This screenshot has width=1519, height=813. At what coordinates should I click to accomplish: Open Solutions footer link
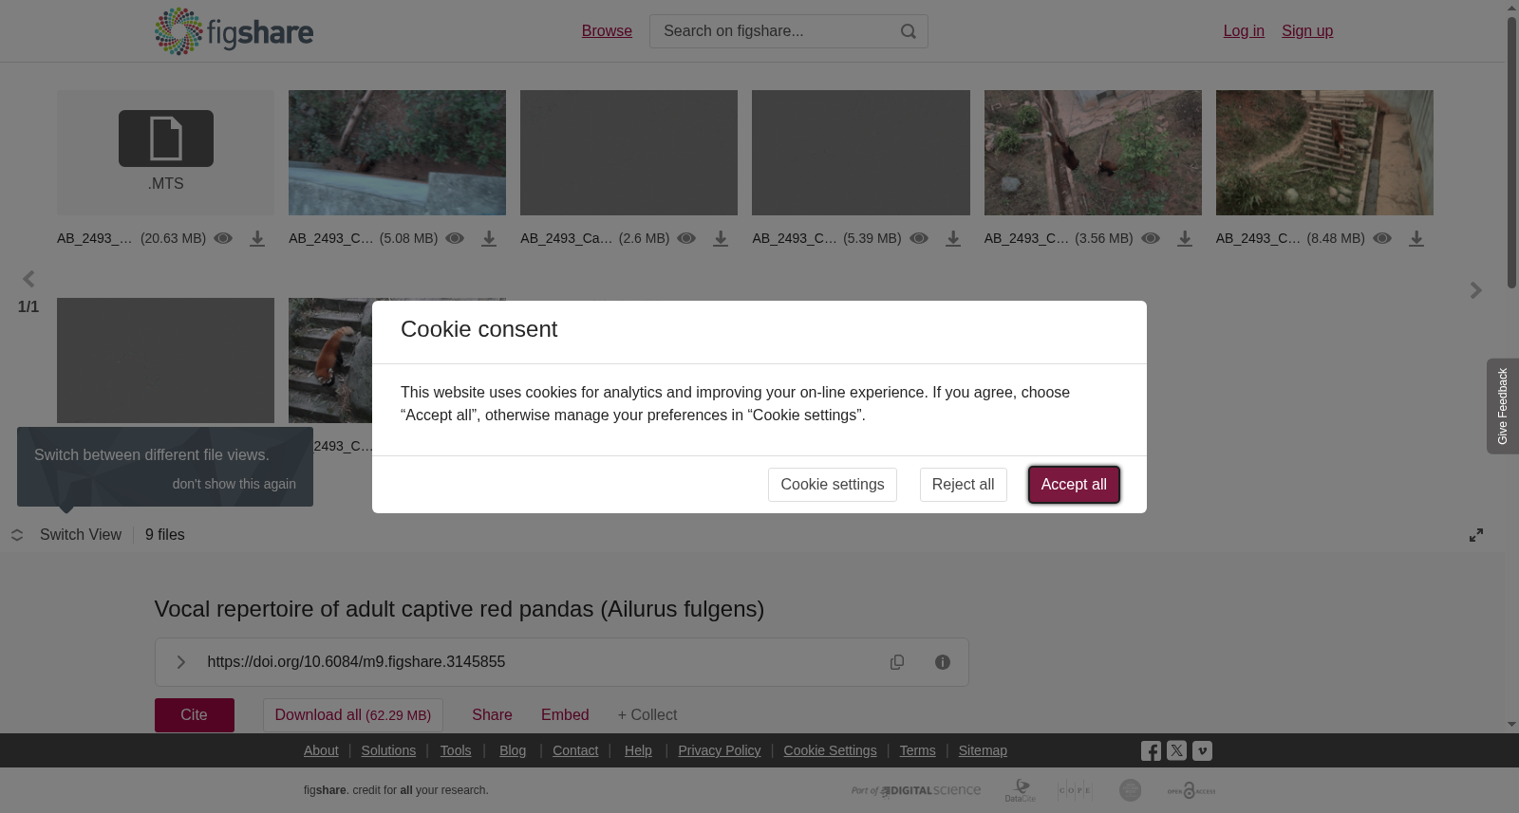pyautogui.click(x=388, y=750)
